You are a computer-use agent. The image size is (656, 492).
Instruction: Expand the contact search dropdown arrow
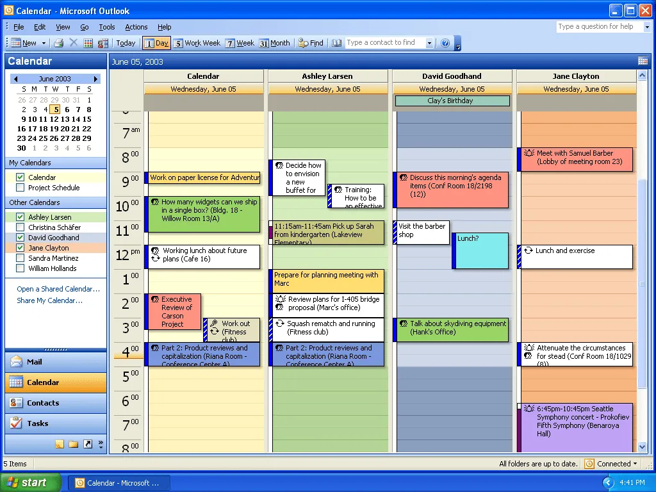(429, 43)
